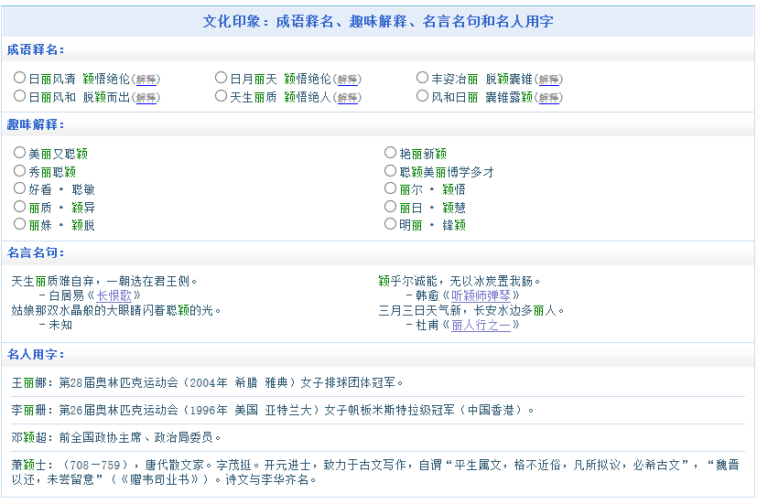Choose the 风和日丽 囊锥露颖 radio button

click(423, 96)
